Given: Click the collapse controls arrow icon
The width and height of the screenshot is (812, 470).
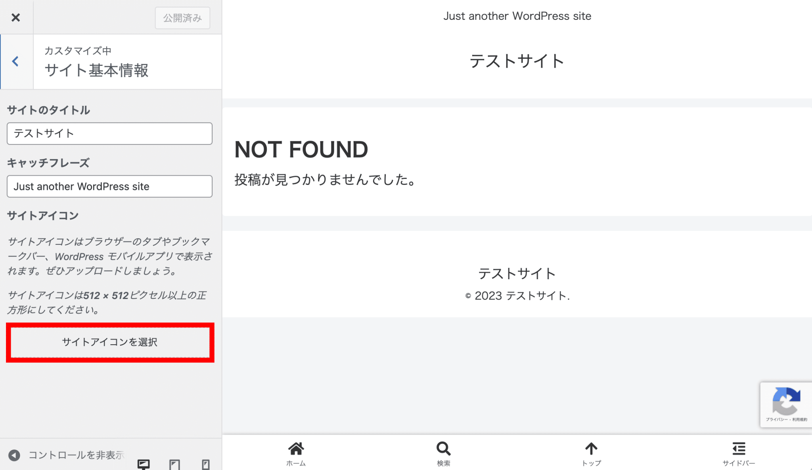Looking at the screenshot, I should pos(14,455).
